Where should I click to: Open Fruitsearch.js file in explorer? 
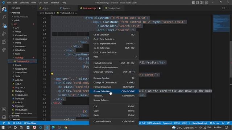click(x=22, y=61)
